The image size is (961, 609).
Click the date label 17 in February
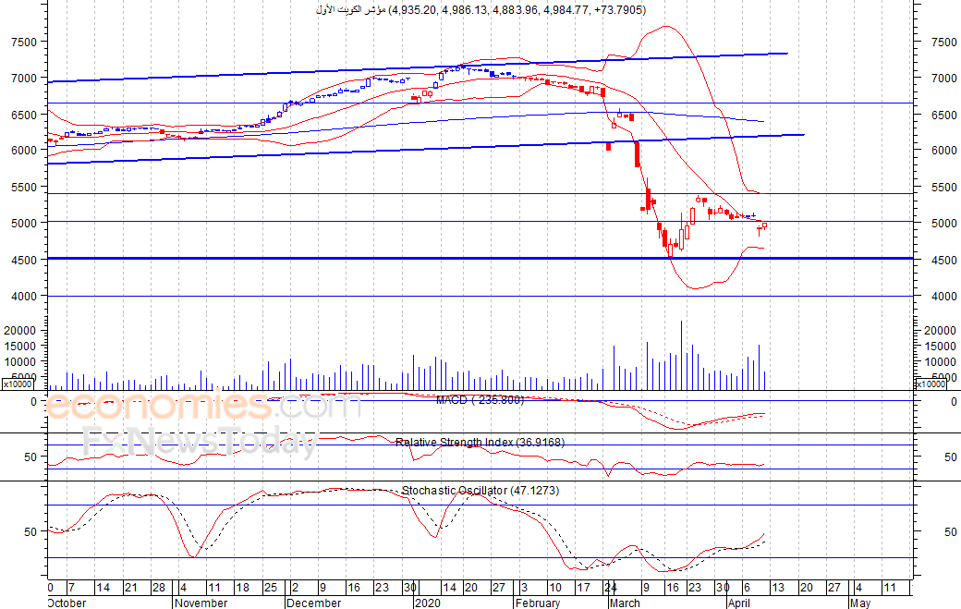point(583,588)
